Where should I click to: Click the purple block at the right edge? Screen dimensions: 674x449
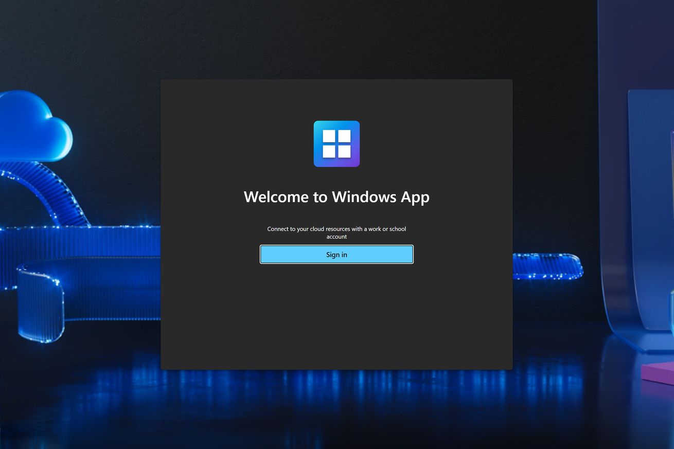[658, 373]
